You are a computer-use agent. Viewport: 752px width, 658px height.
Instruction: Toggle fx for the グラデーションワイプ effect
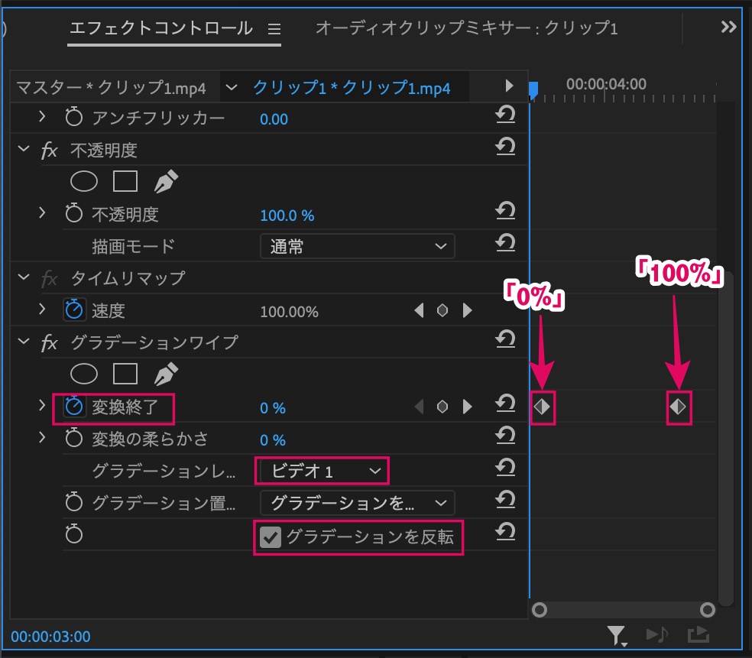click(50, 343)
